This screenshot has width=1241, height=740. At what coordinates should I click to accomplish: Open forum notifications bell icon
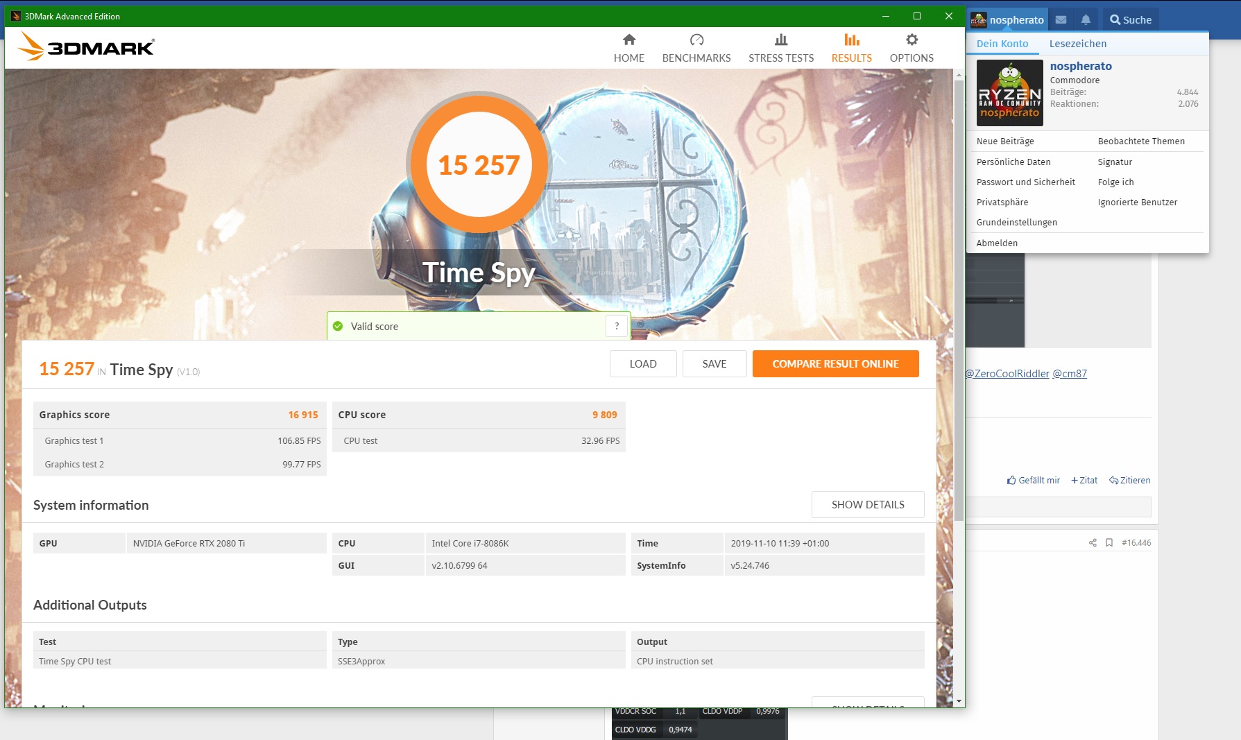point(1086,19)
